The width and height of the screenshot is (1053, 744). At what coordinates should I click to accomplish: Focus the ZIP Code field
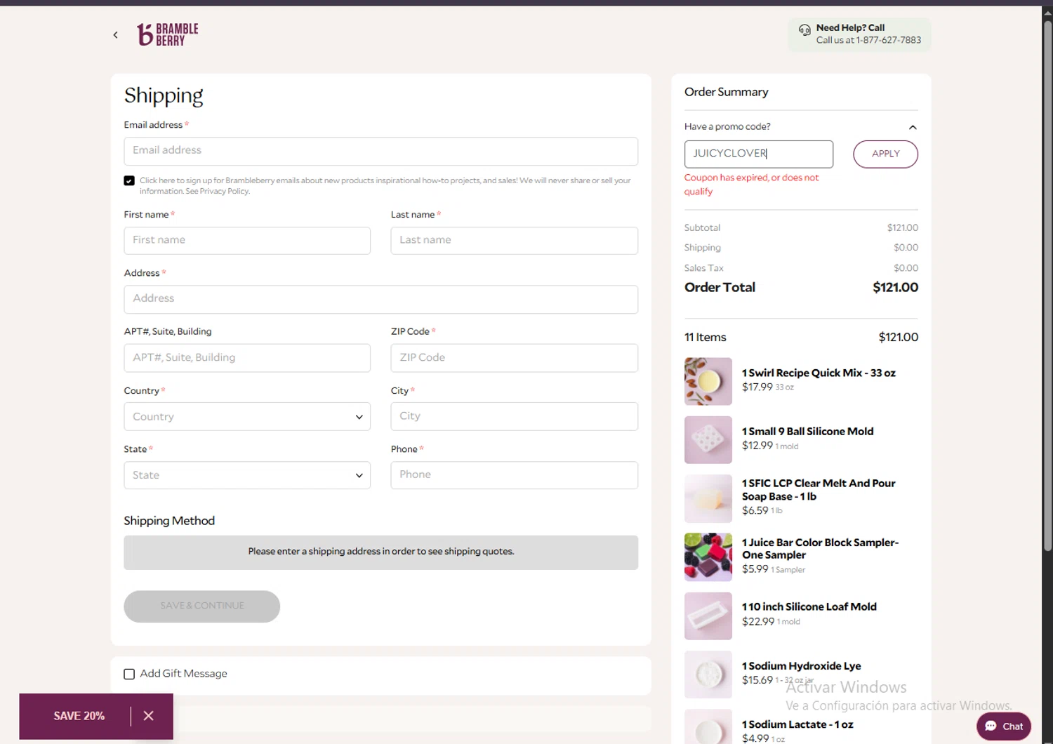click(515, 357)
